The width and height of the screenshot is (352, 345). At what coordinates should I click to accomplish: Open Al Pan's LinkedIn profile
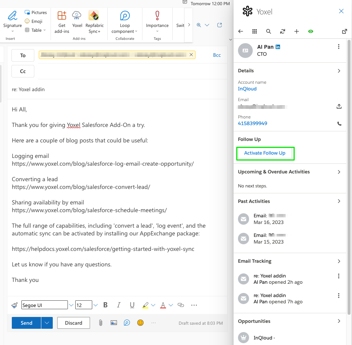278,47
